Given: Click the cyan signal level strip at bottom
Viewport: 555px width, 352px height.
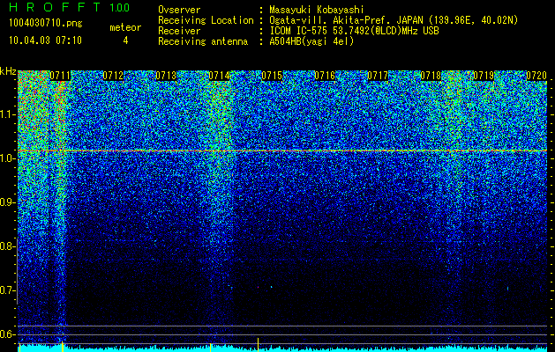Looking at the screenshot, I should [282, 349].
